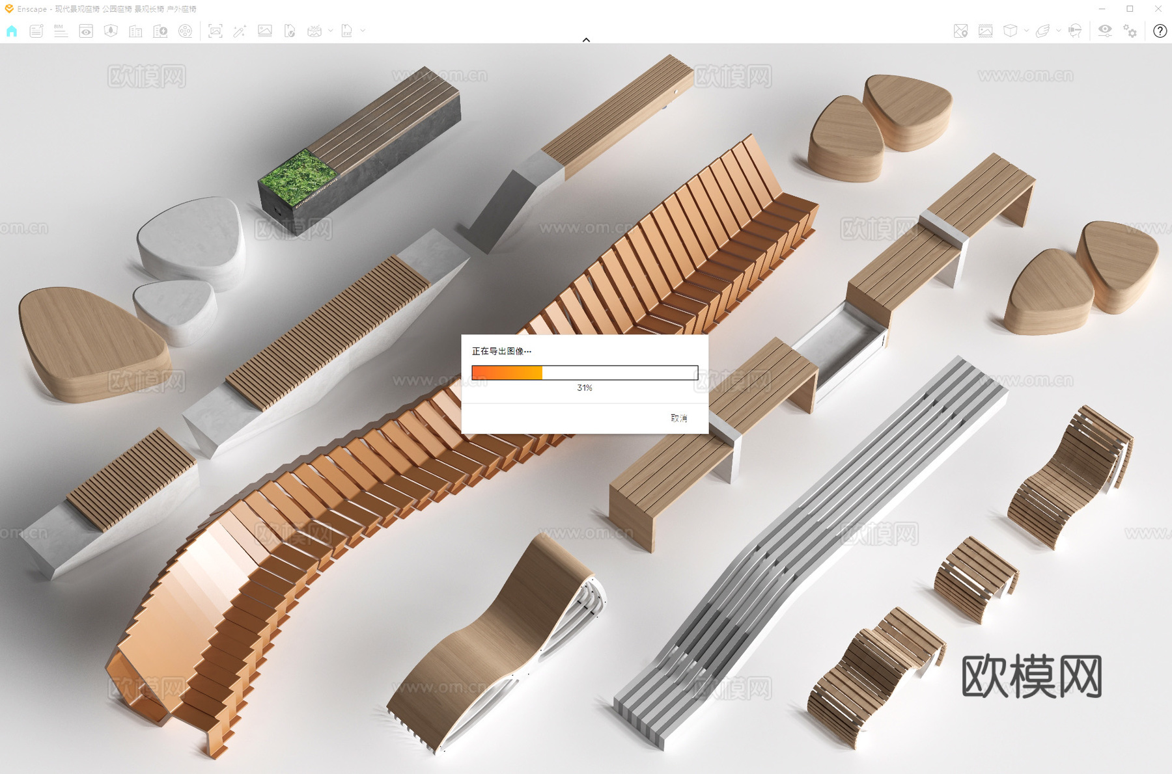Open the eye preview window icon
The height and width of the screenshot is (774, 1172).
coord(85,31)
